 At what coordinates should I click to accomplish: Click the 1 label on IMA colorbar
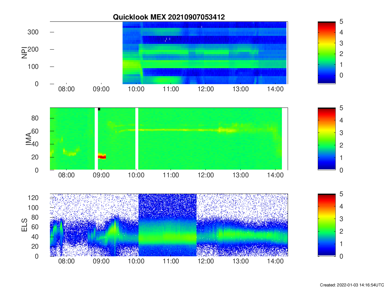341,158
